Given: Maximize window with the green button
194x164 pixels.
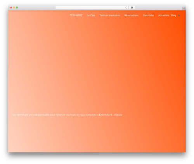Looking at the screenshot, I should click(17, 7).
